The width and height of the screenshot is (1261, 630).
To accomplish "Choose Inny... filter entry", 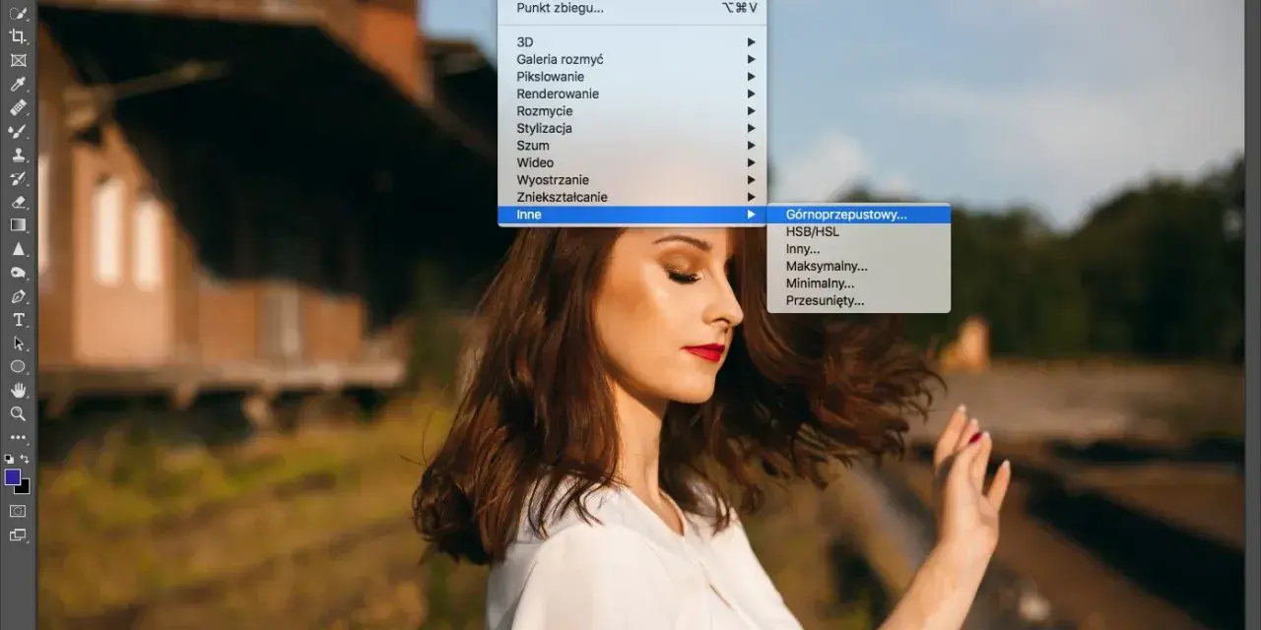I will (x=859, y=249).
